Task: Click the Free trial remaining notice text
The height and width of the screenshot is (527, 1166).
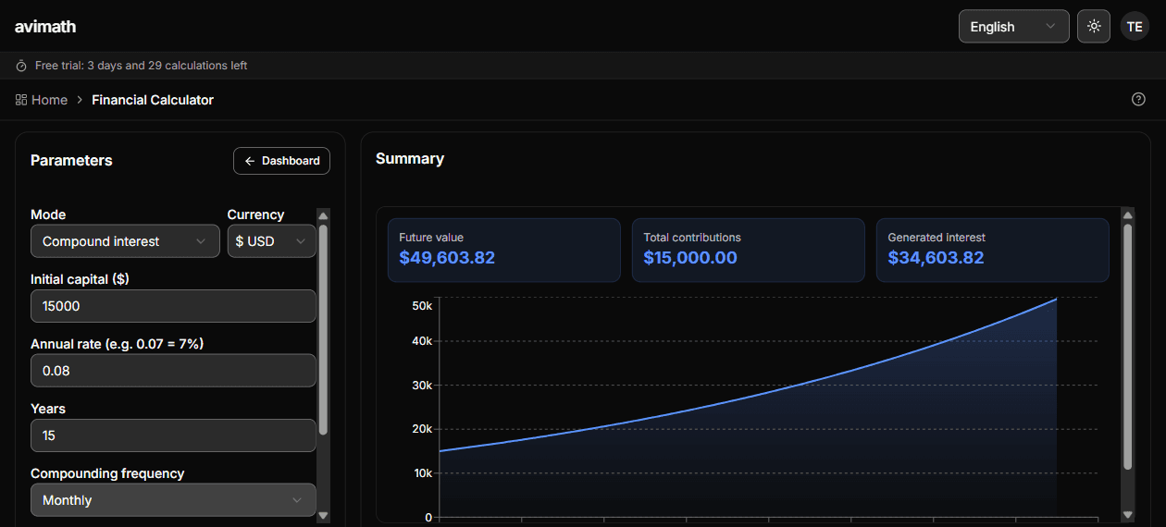Action: 141,66
